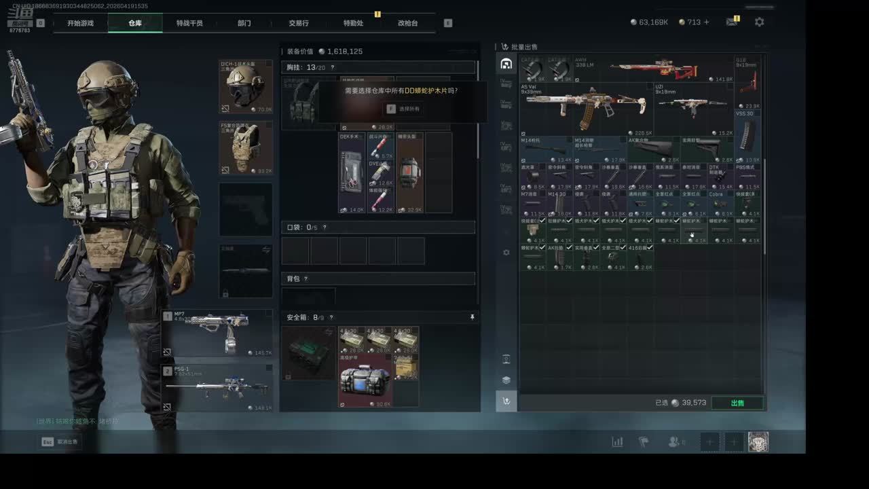This screenshot has width=869, height=489.
Task: Tick the checkbox on the UZI weapon
Action: (x=731, y=86)
